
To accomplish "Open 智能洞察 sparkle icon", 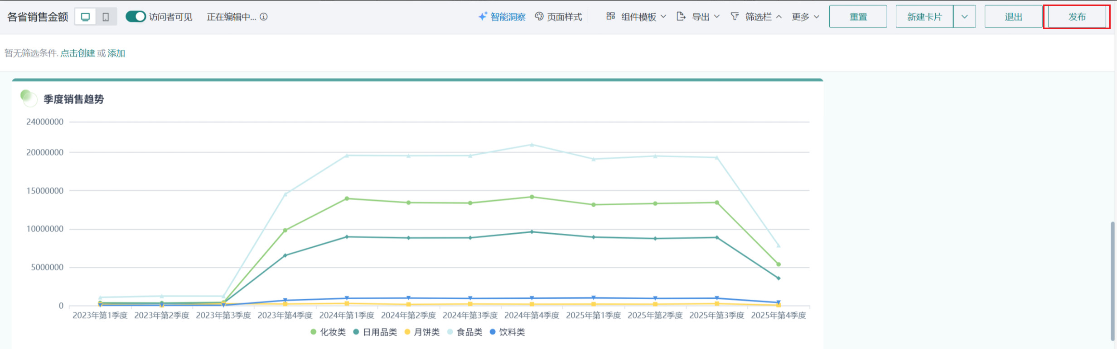I will pyautogui.click(x=483, y=16).
